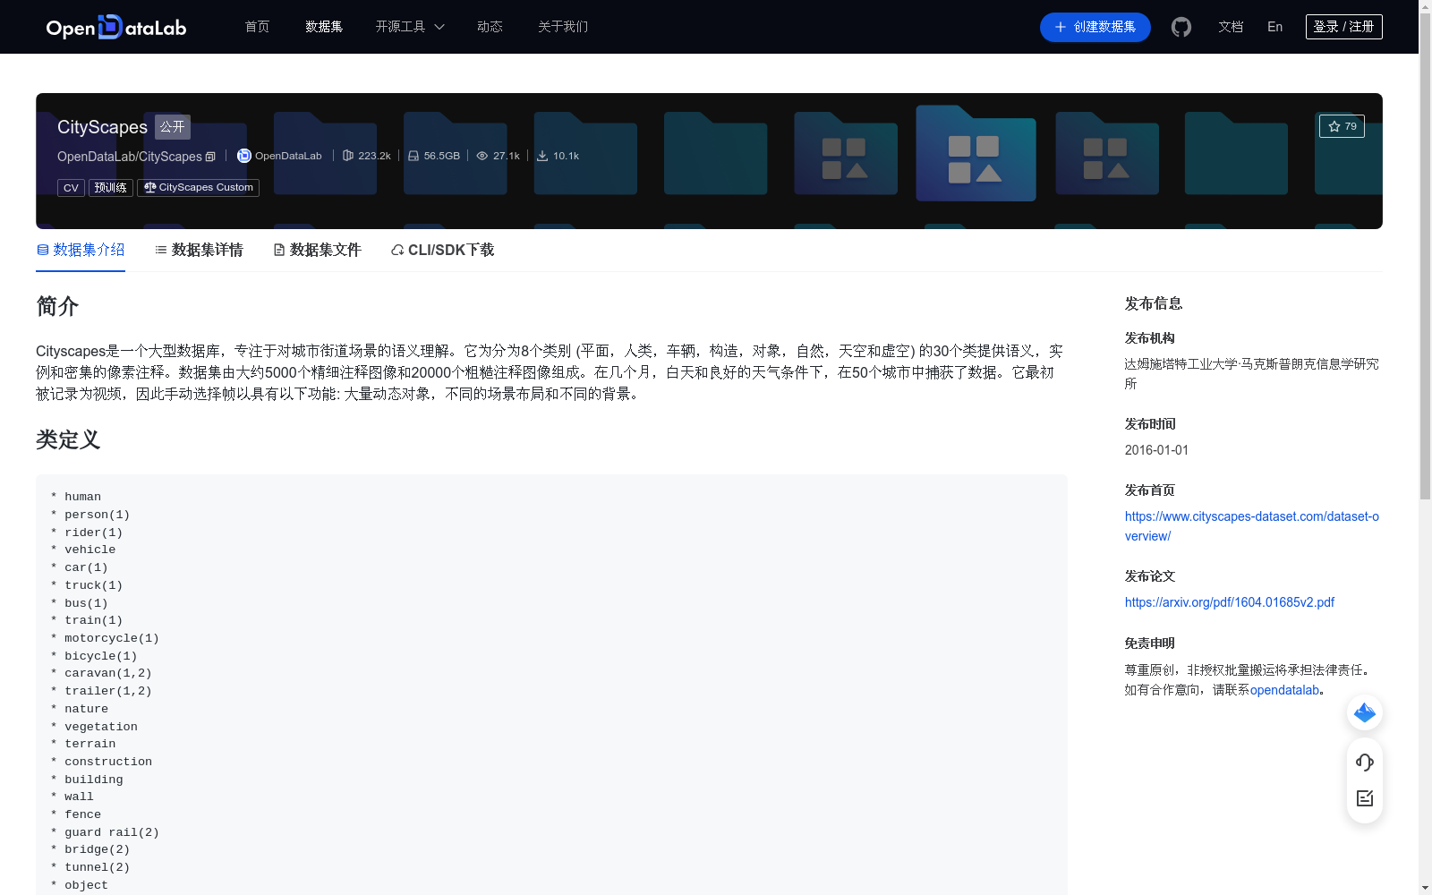Viewport: 1432px width, 895px height.
Task: Open the blue bird floating assistant icon
Action: tap(1365, 712)
